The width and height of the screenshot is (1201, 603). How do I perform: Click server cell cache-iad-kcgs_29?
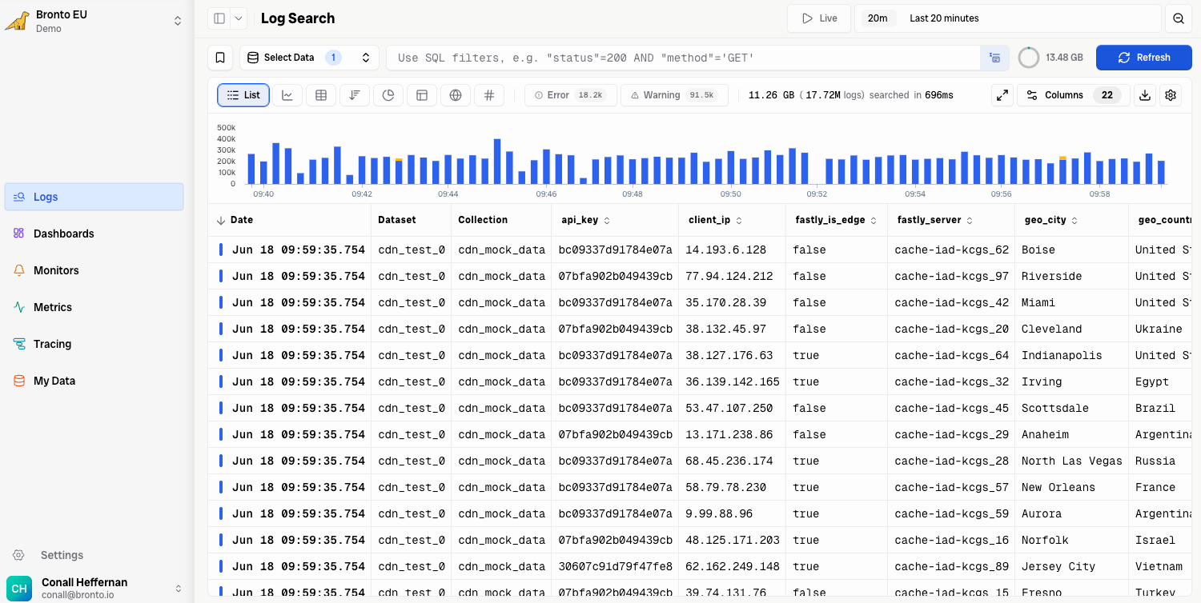pos(952,434)
